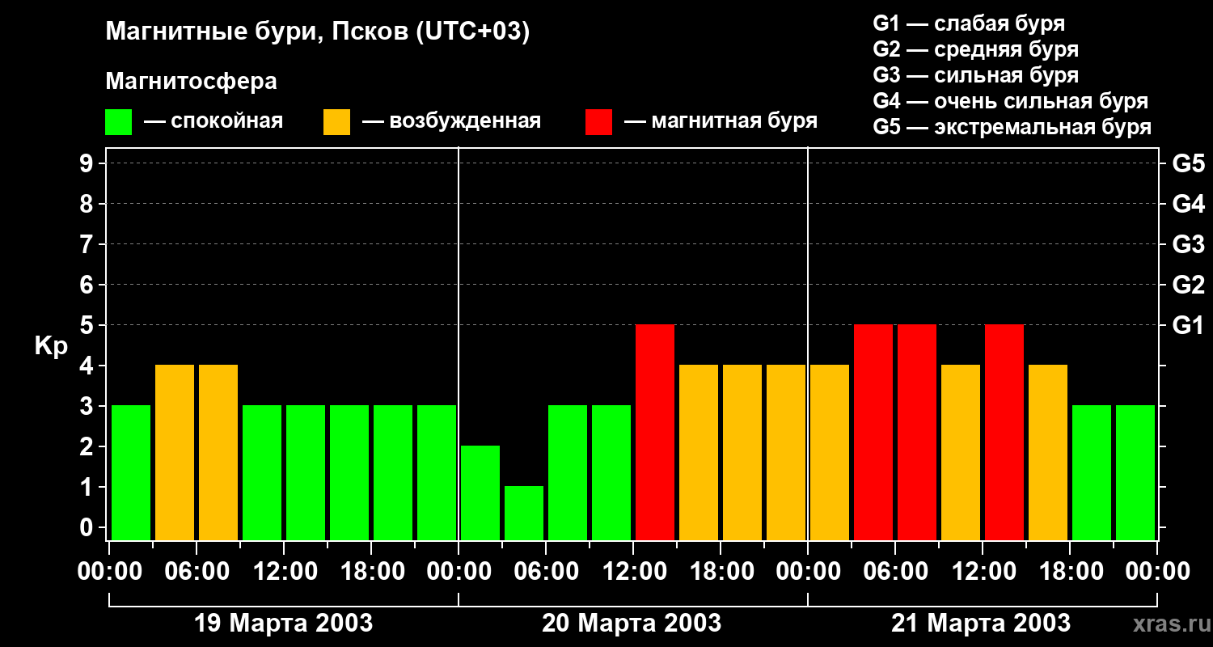Click the red 'магнитная буря' legend swatch
Viewport: 1213px width, 647px height.
tap(598, 122)
